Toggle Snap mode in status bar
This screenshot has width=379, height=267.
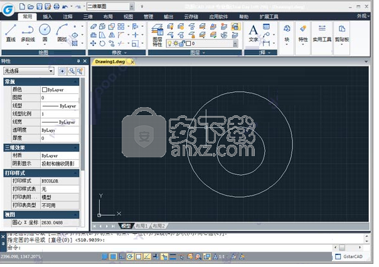104,256
